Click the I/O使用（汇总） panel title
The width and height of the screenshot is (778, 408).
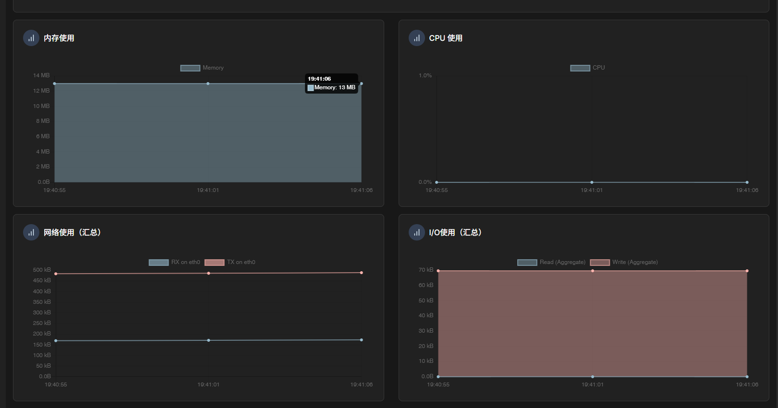click(455, 232)
